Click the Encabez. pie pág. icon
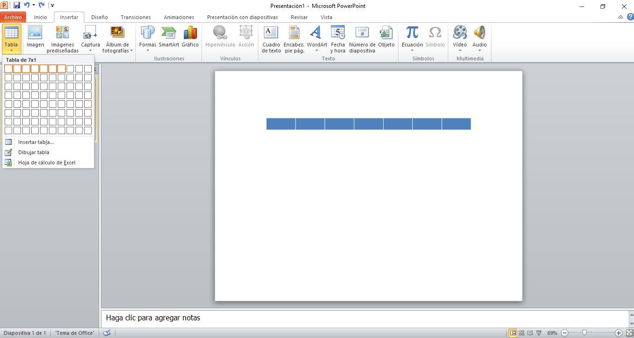Image resolution: width=634 pixels, height=338 pixels. click(x=294, y=33)
